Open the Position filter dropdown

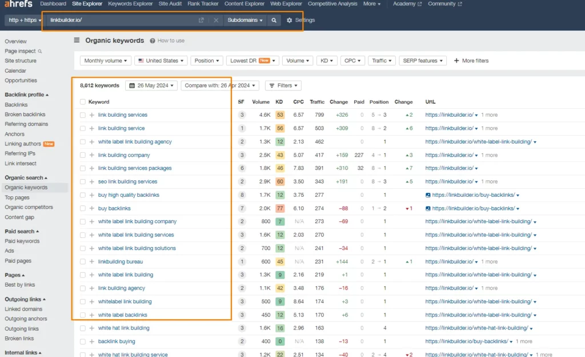point(207,61)
